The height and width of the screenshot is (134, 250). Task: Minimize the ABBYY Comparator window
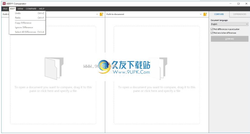tap(231, 4)
